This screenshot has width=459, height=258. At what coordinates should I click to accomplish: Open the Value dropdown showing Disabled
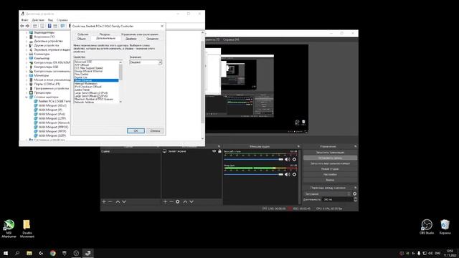[146, 62]
